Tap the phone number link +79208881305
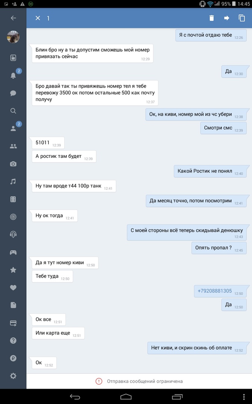252x404 pixels. pos(214,291)
